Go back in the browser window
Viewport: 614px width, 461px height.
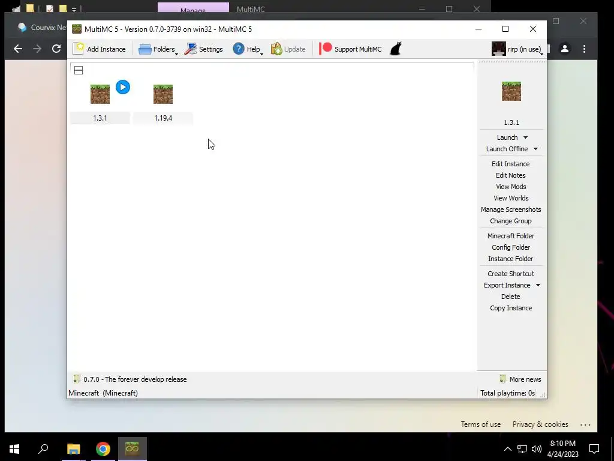18,49
